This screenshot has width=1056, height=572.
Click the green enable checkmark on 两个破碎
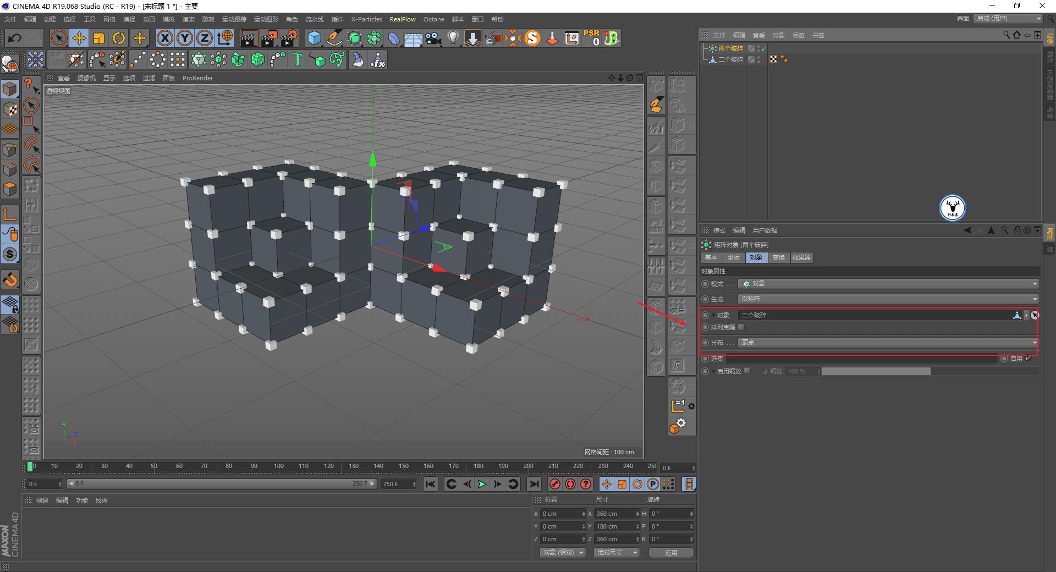click(x=763, y=48)
